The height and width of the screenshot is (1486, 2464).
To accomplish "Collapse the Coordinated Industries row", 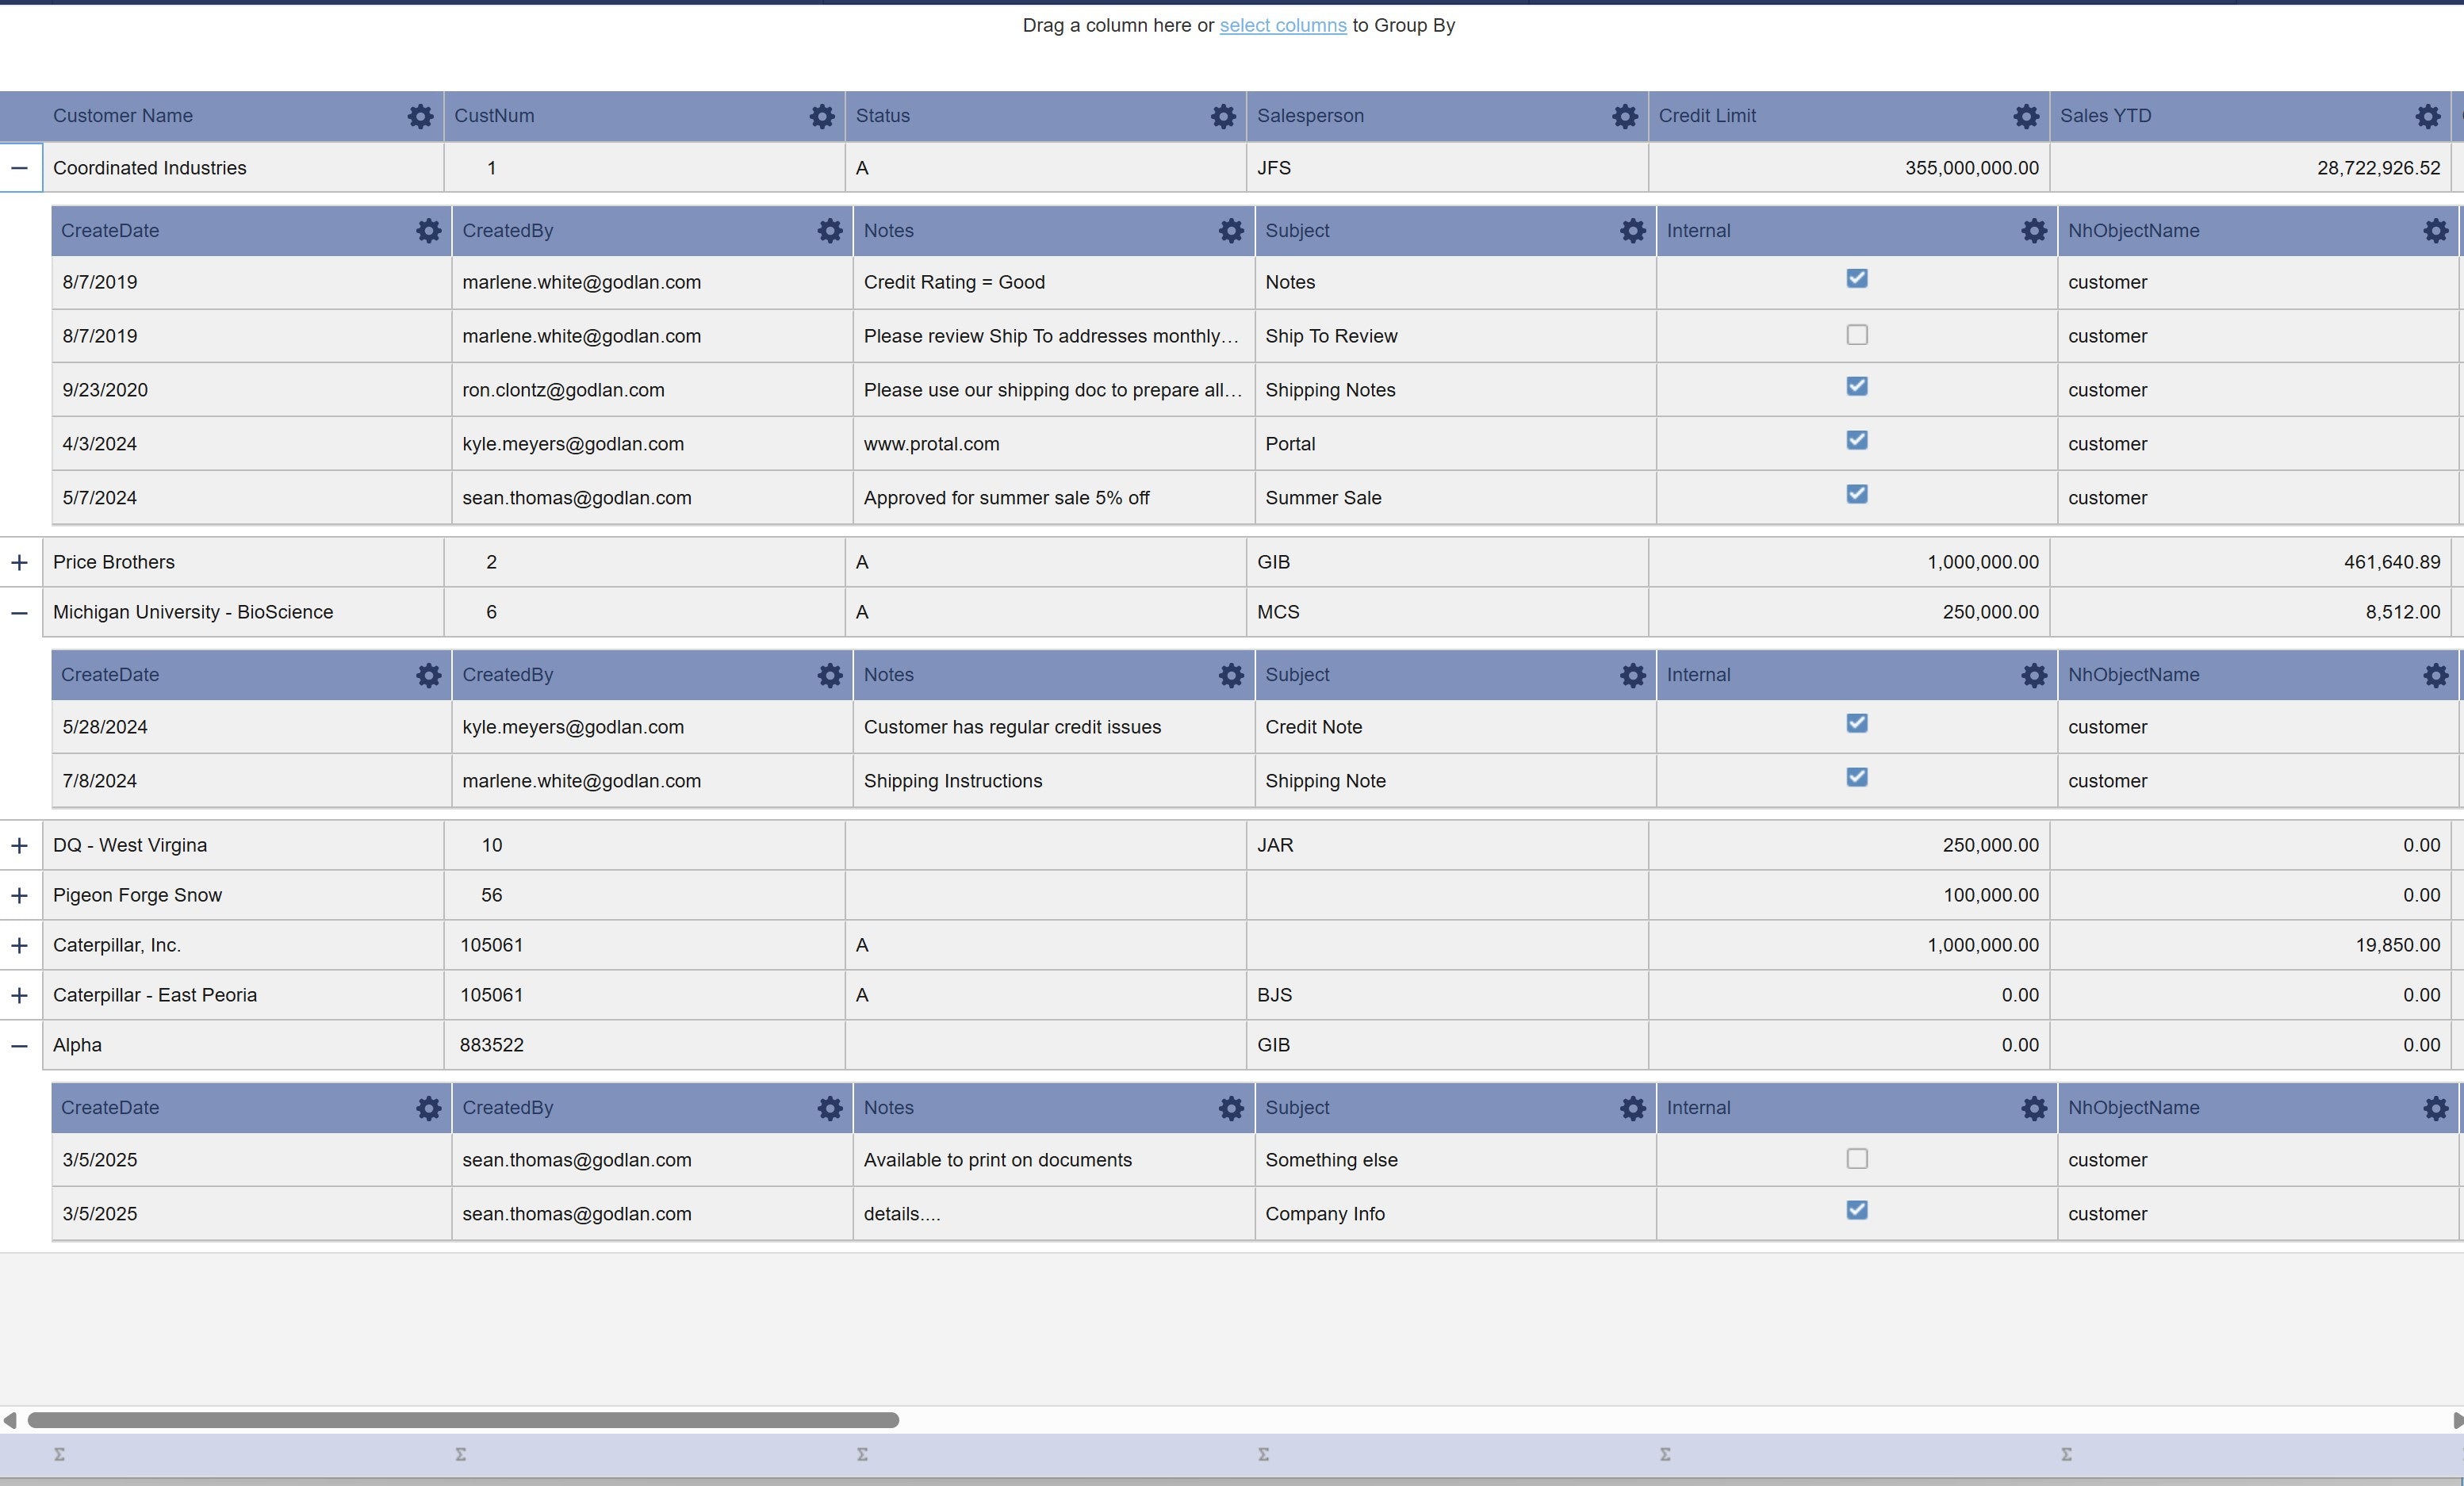I will click(19, 168).
